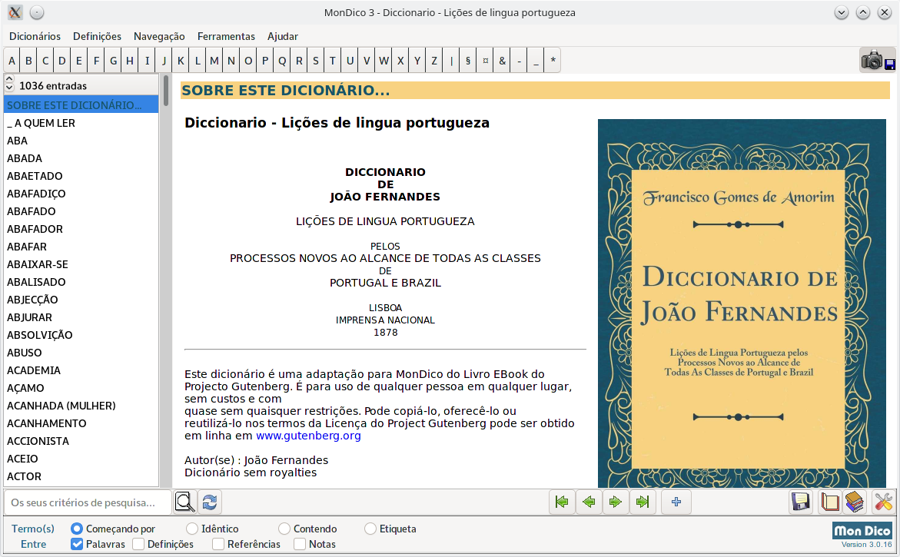900x557 pixels.
Task: Open the Definições menu
Action: pyautogui.click(x=97, y=36)
